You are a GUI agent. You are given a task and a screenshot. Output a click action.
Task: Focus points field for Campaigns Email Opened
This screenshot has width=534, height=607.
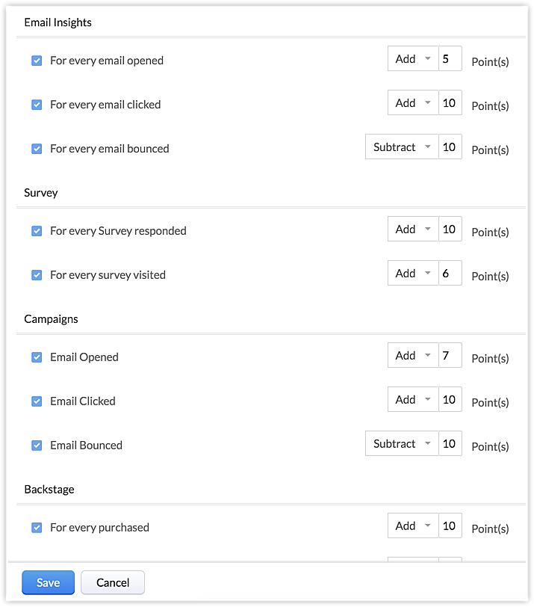(x=450, y=356)
